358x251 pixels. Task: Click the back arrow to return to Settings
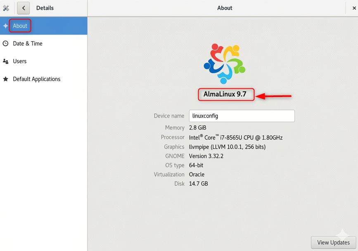pyautogui.click(x=23, y=8)
